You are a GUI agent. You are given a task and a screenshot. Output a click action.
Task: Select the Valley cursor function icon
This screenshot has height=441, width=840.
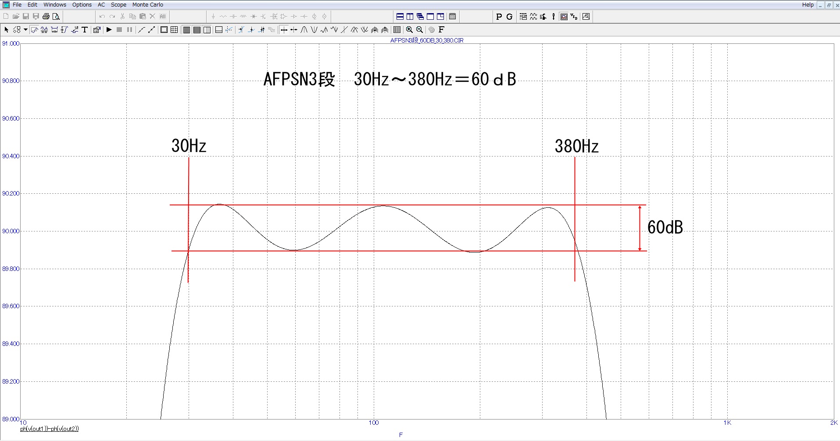(x=314, y=30)
